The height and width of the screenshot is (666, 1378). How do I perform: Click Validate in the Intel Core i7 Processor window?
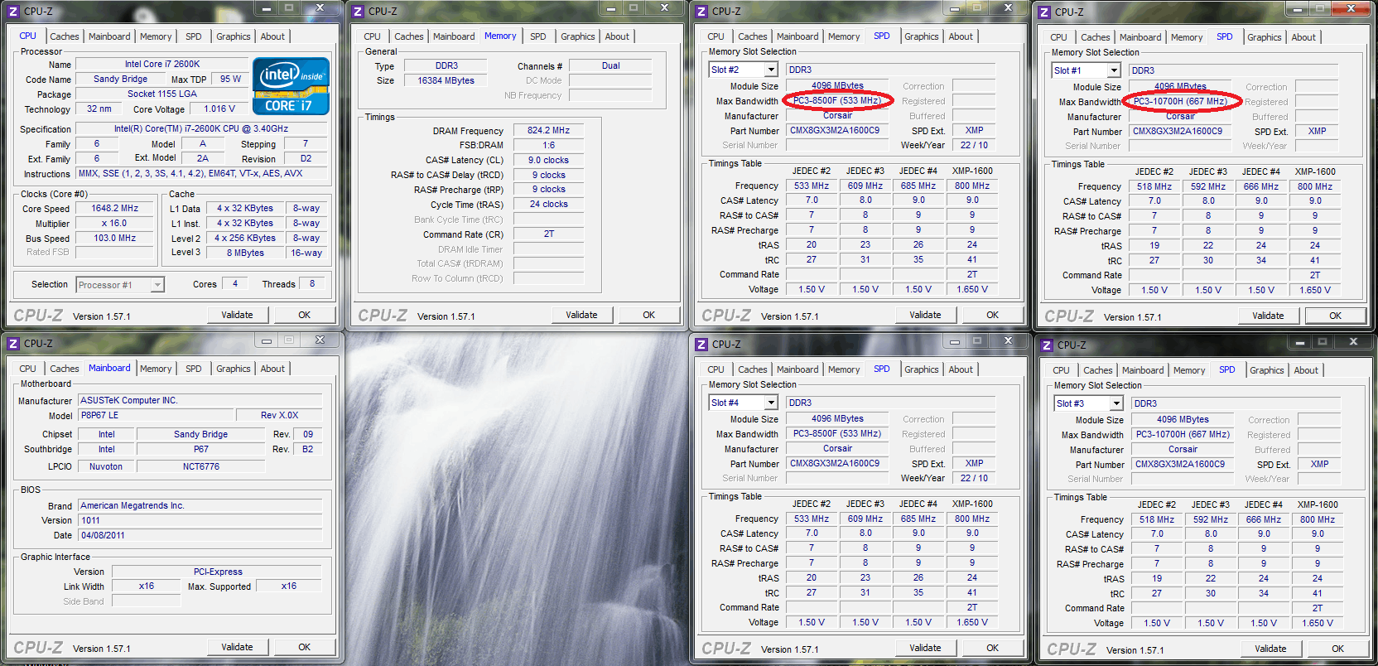[237, 315]
